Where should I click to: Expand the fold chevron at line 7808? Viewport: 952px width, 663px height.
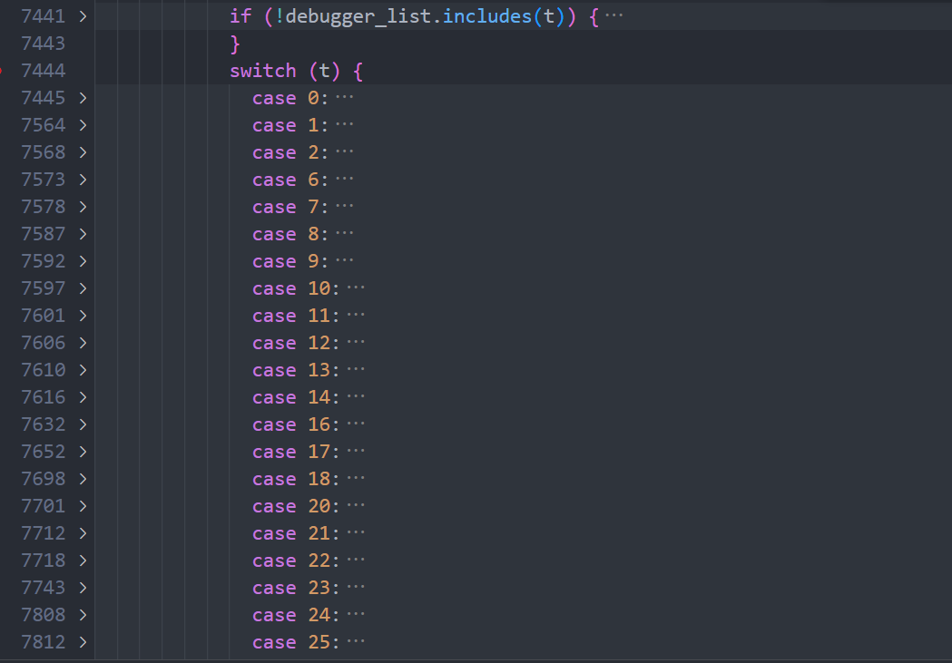(83, 615)
